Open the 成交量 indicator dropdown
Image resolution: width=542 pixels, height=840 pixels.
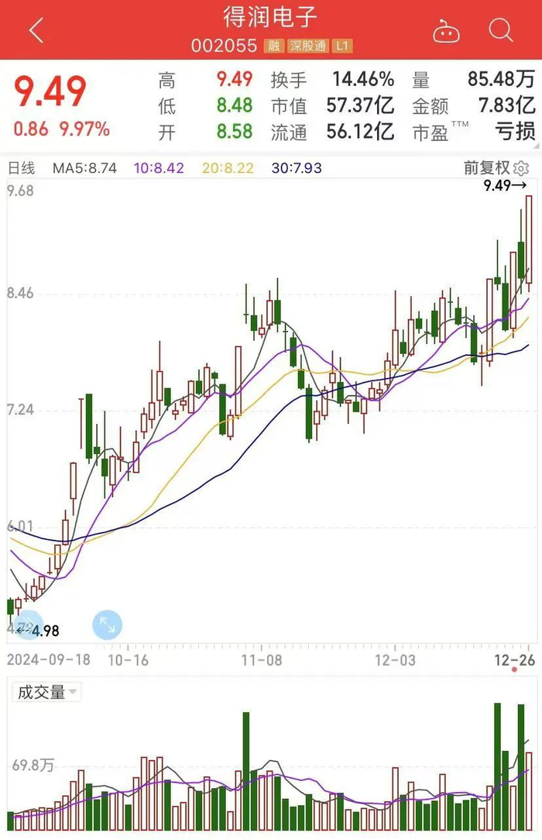(48, 692)
